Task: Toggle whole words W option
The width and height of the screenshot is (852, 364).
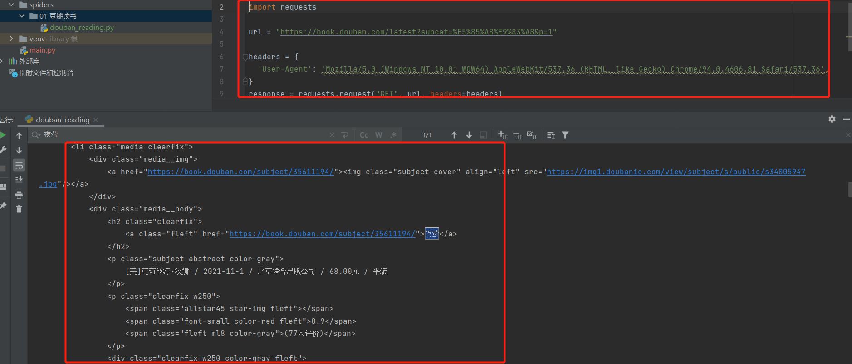Action: 379,135
